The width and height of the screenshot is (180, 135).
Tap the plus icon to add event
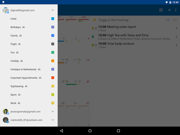169,10
